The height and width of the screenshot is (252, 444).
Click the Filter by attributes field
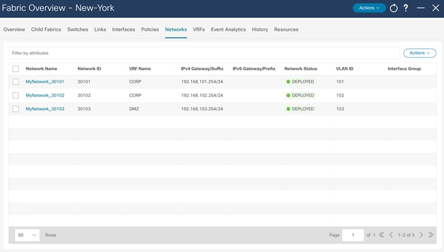(x=204, y=53)
